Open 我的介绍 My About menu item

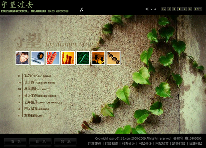tap(38, 76)
